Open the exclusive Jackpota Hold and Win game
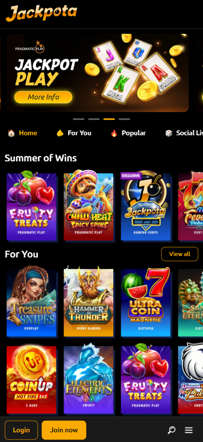 [146, 207]
